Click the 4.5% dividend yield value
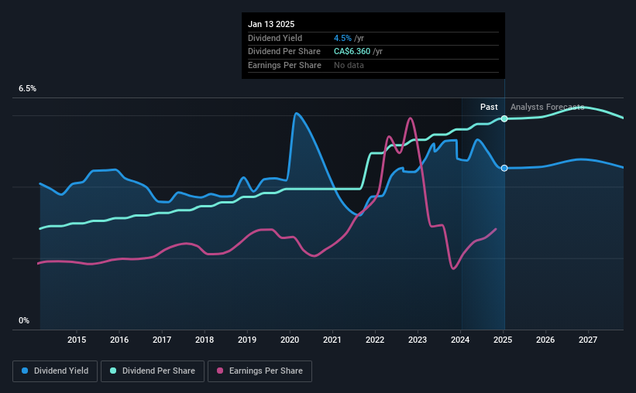Viewport: 636px width, 393px height. click(x=342, y=38)
